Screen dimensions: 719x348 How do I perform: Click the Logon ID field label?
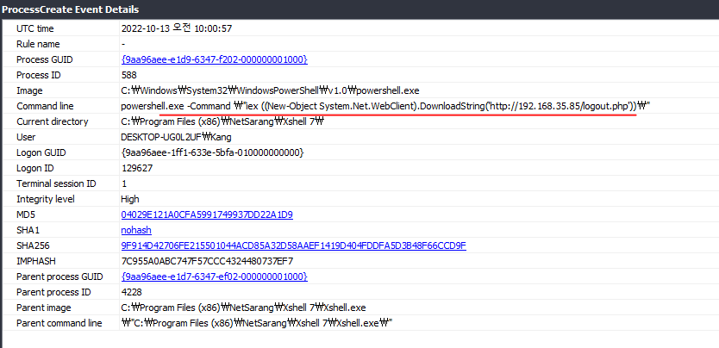click(34, 168)
